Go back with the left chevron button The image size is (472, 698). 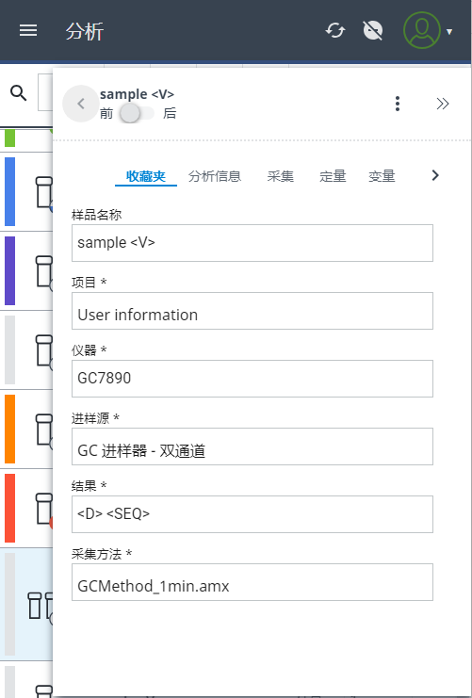pyautogui.click(x=81, y=104)
